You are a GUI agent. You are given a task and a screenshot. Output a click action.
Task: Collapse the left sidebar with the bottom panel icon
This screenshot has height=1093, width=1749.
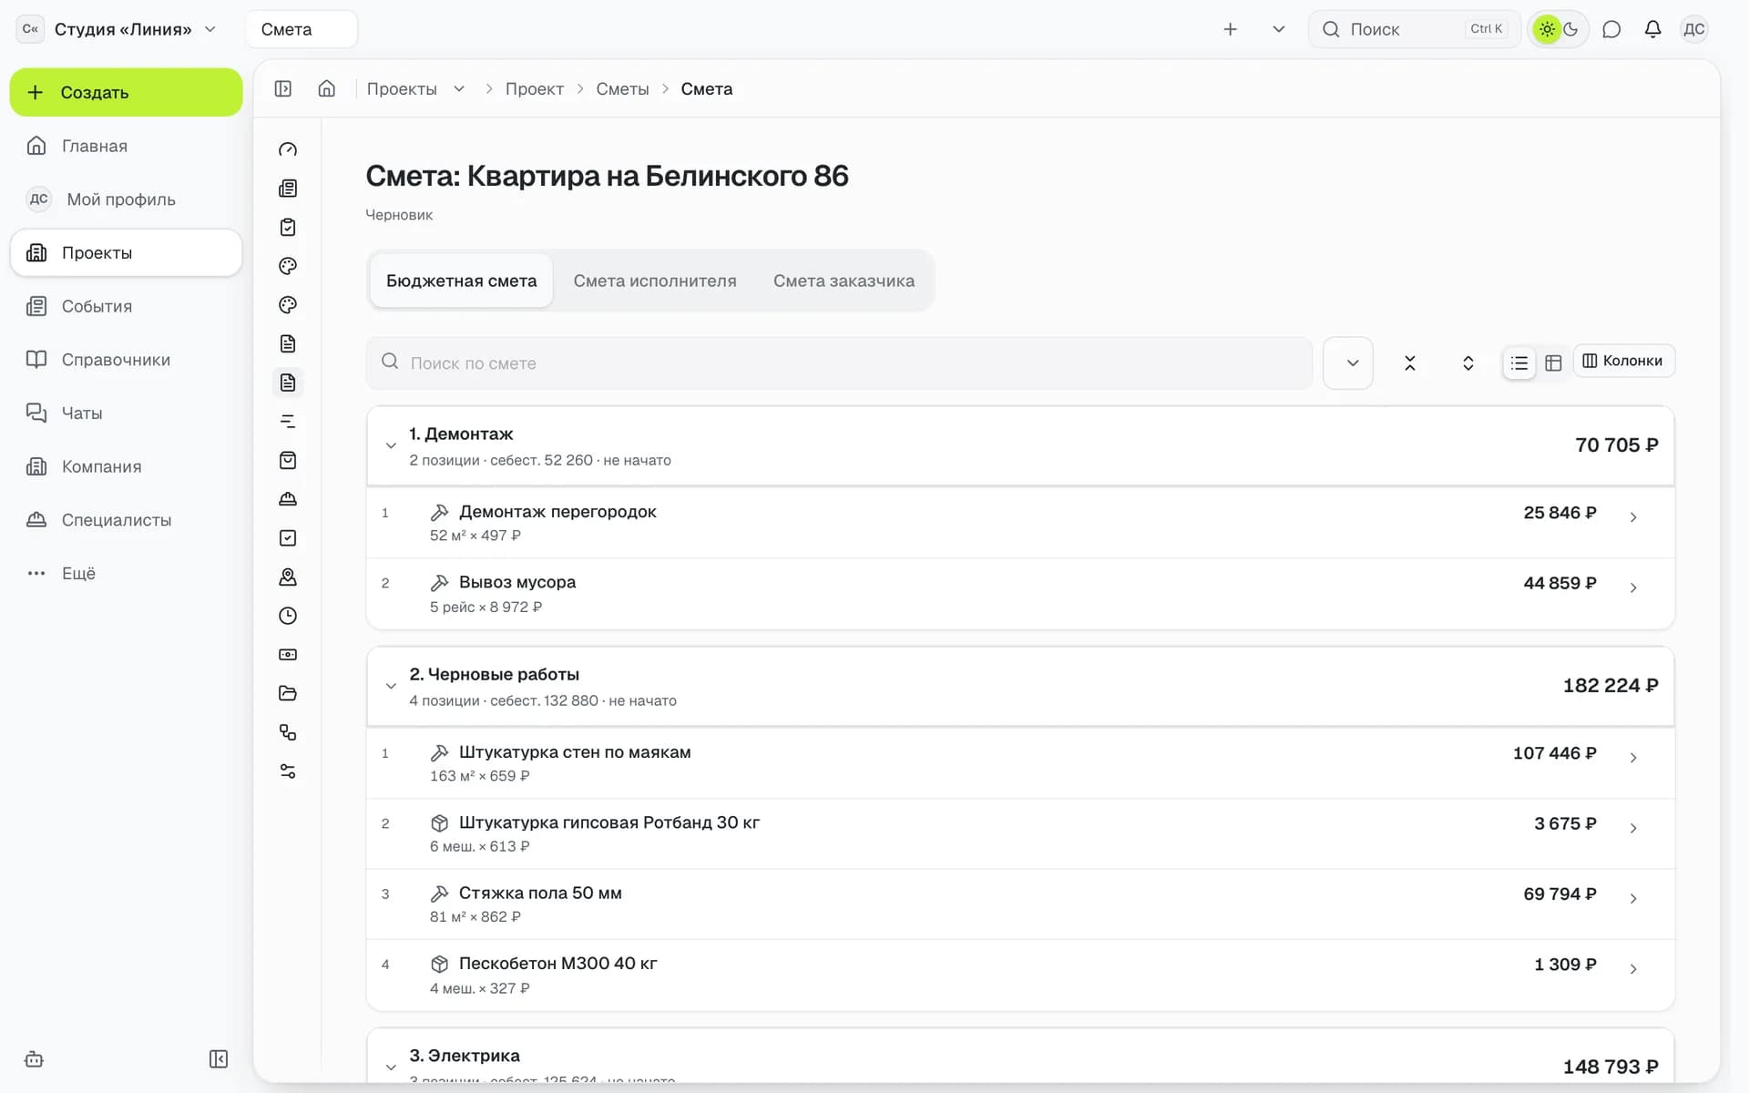[x=219, y=1059]
